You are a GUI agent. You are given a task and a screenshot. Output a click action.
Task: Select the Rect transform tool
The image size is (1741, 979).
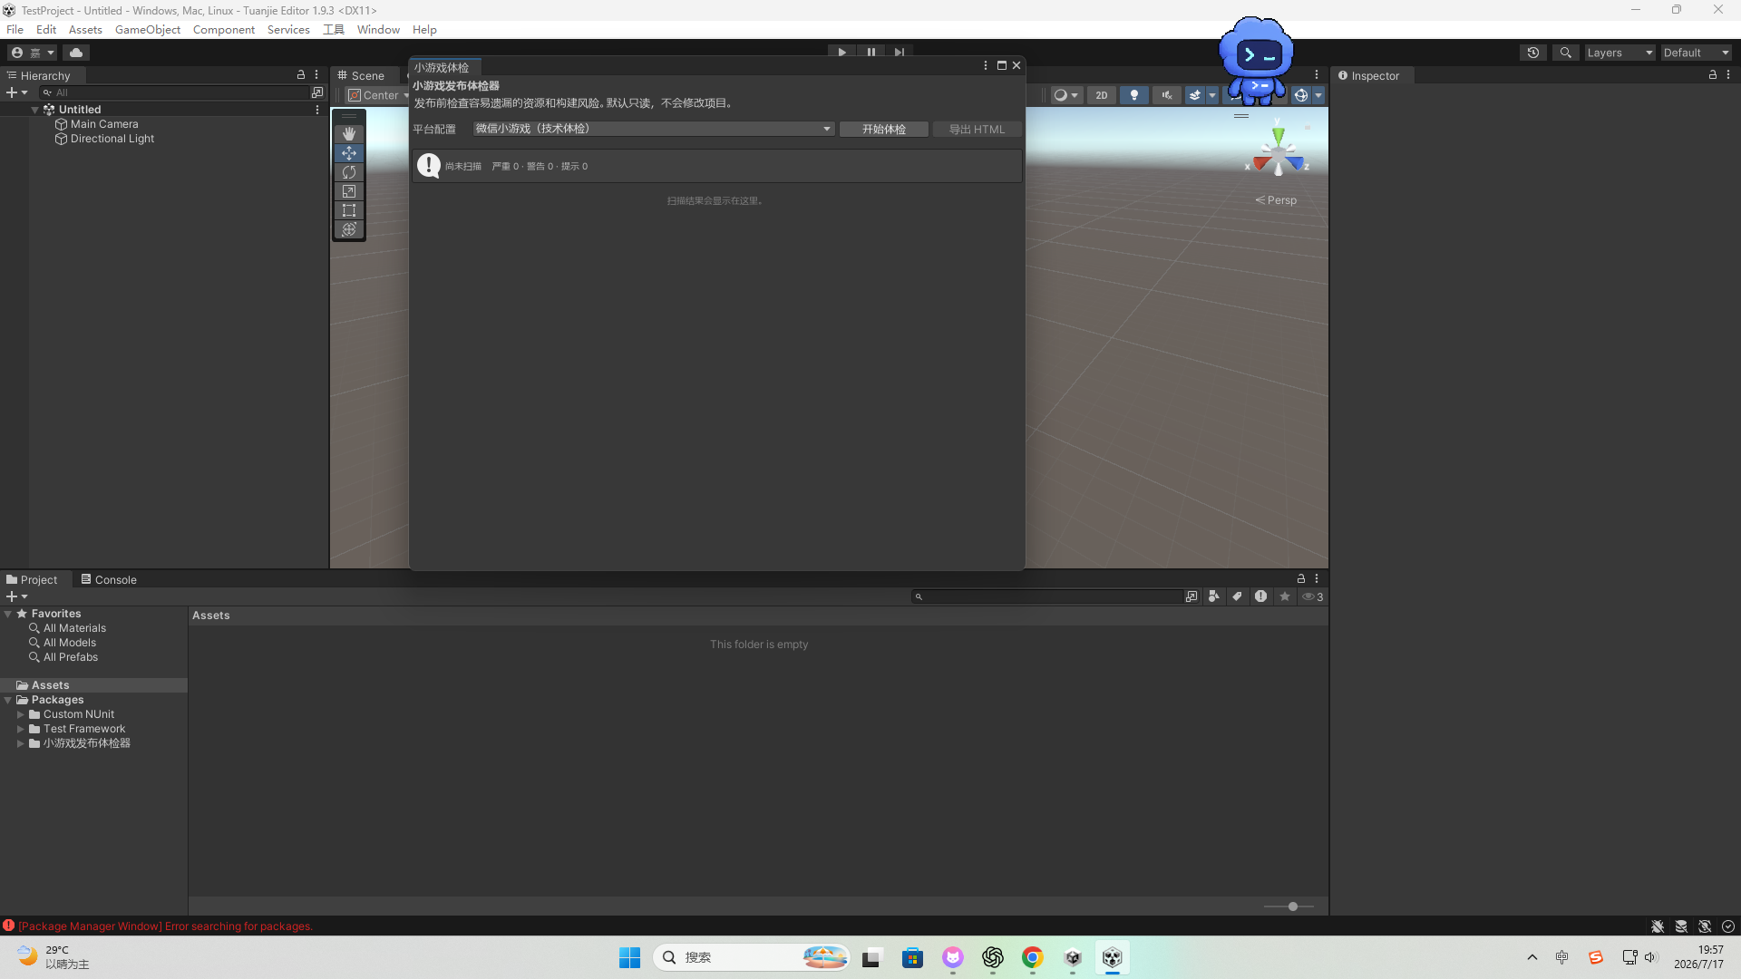click(x=349, y=210)
